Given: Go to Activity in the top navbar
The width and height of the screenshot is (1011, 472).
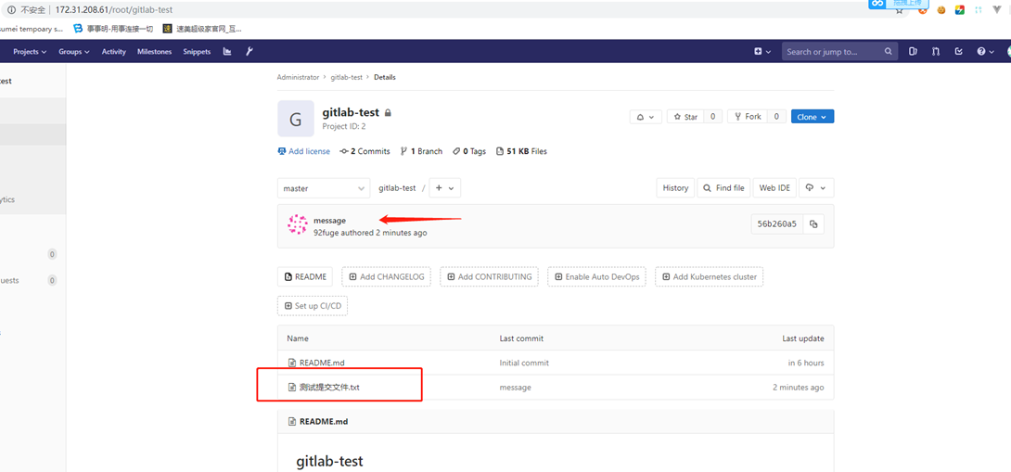Looking at the screenshot, I should click(x=114, y=52).
